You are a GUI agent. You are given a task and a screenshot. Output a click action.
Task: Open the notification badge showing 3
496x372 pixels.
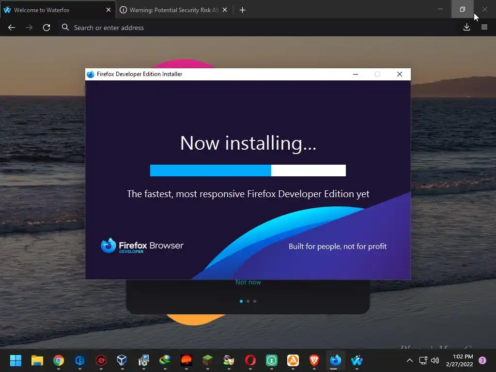(x=482, y=360)
